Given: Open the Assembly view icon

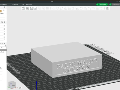Looking at the screenshot, I should coord(107,8).
